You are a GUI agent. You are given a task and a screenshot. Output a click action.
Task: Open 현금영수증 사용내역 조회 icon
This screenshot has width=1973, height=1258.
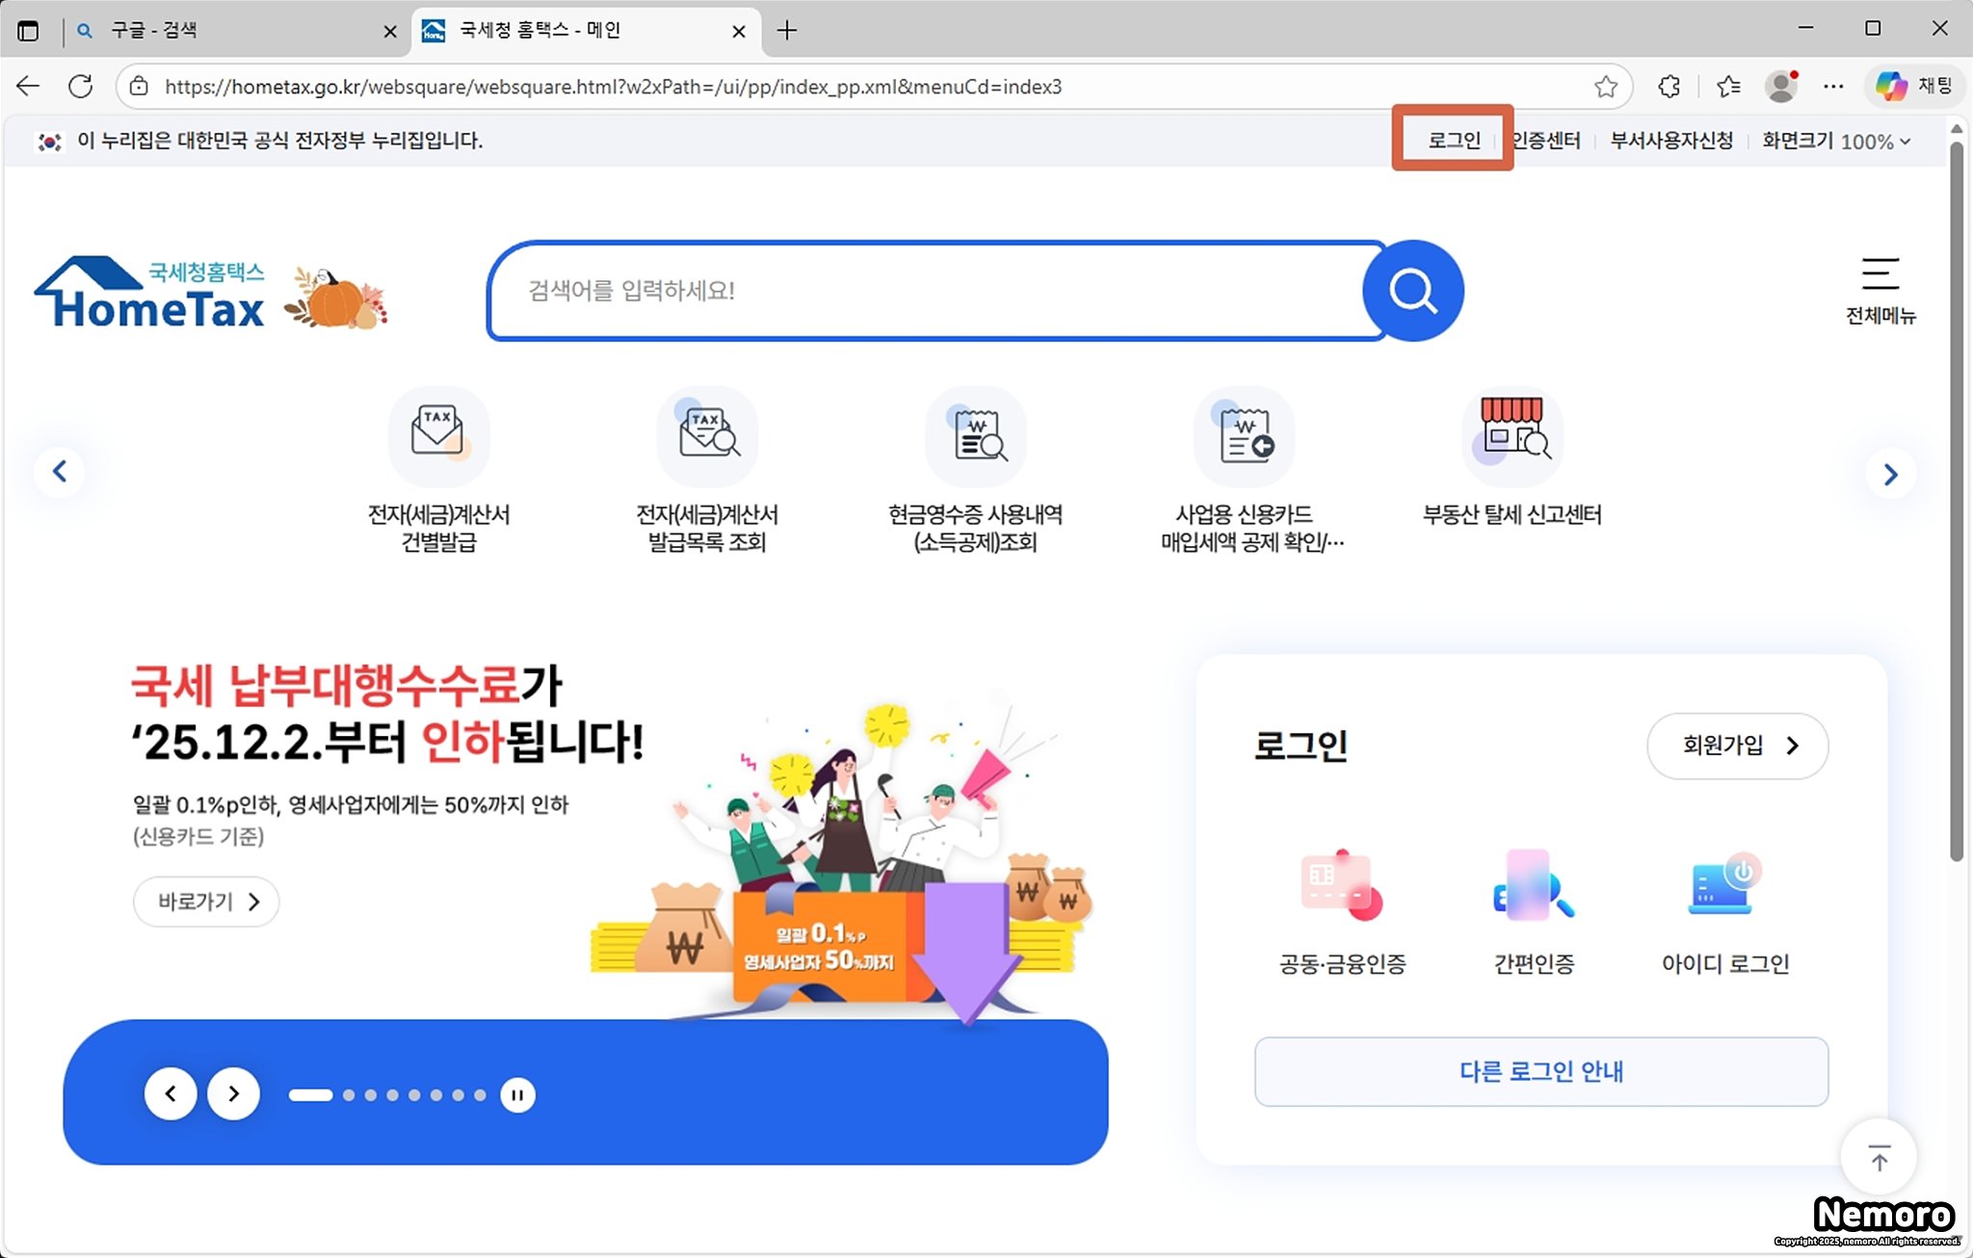pos(976,436)
